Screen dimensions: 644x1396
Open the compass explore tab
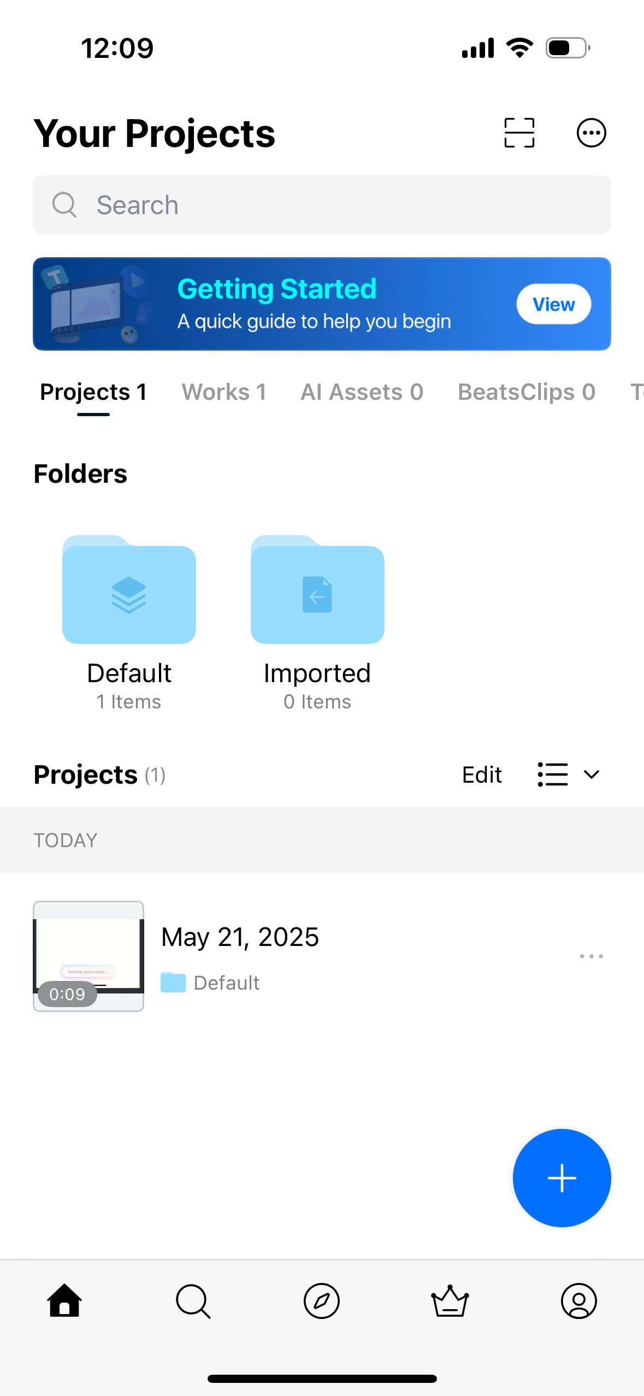pos(322,1300)
